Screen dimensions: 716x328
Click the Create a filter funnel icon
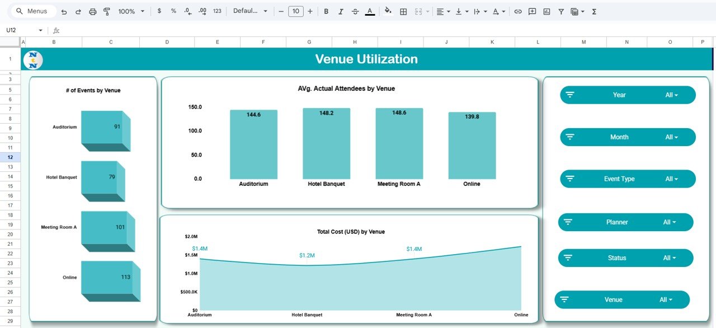[561, 11]
